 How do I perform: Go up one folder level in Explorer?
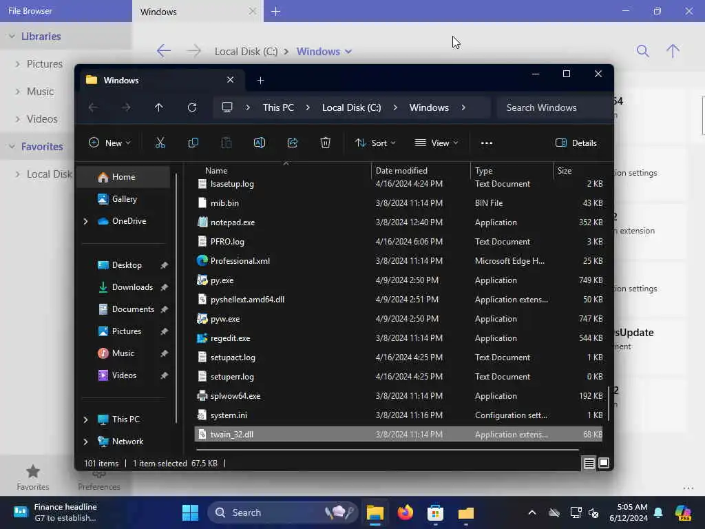(159, 107)
